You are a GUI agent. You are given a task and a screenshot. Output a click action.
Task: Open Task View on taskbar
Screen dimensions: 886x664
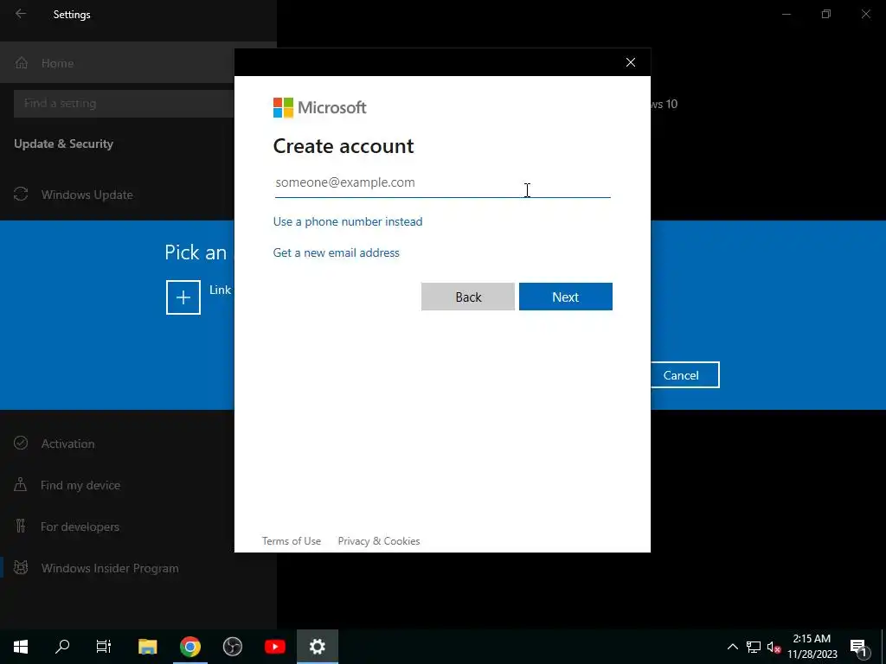[104, 647]
